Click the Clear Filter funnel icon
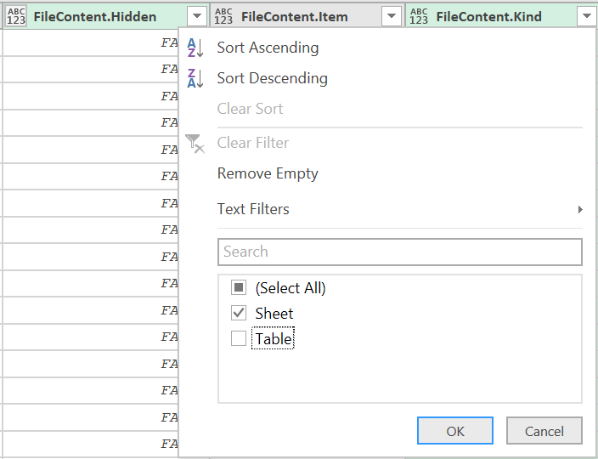The height and width of the screenshot is (459, 598). click(195, 144)
